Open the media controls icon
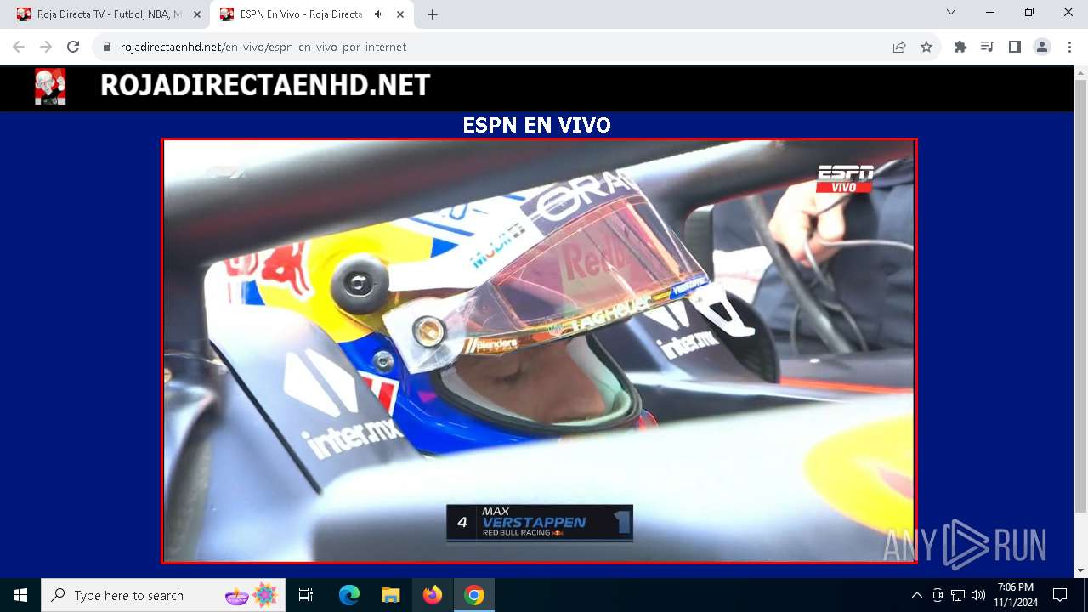Screen dimensions: 1088x612 point(988,48)
